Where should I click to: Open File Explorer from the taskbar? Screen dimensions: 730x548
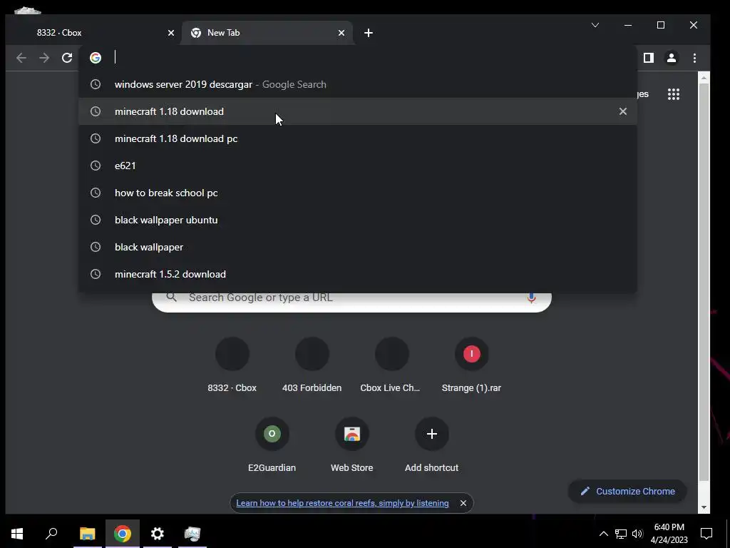tap(87, 534)
